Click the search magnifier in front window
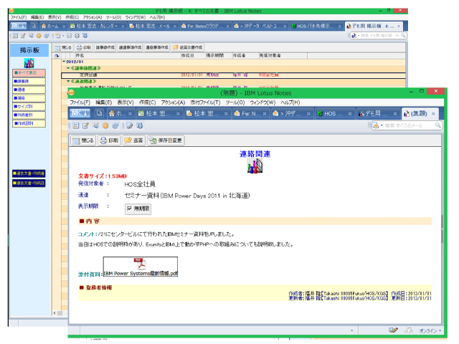 coord(438,125)
